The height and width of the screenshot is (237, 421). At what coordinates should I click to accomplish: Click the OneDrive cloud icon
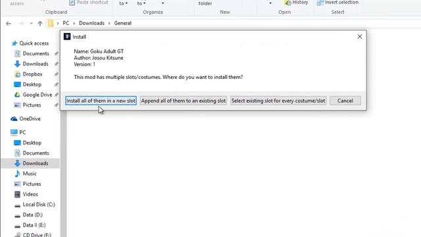(14, 118)
